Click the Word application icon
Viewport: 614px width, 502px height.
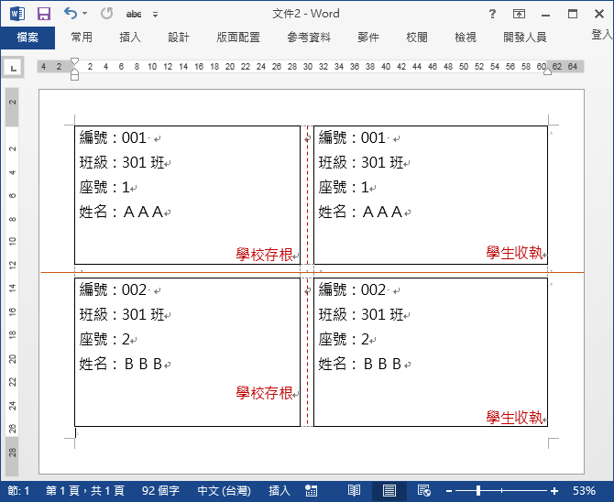(17, 14)
